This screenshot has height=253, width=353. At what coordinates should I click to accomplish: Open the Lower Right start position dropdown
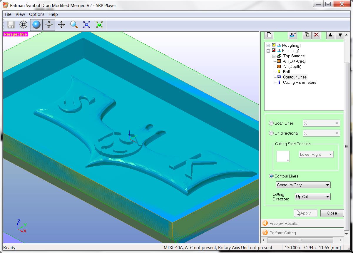point(316,154)
